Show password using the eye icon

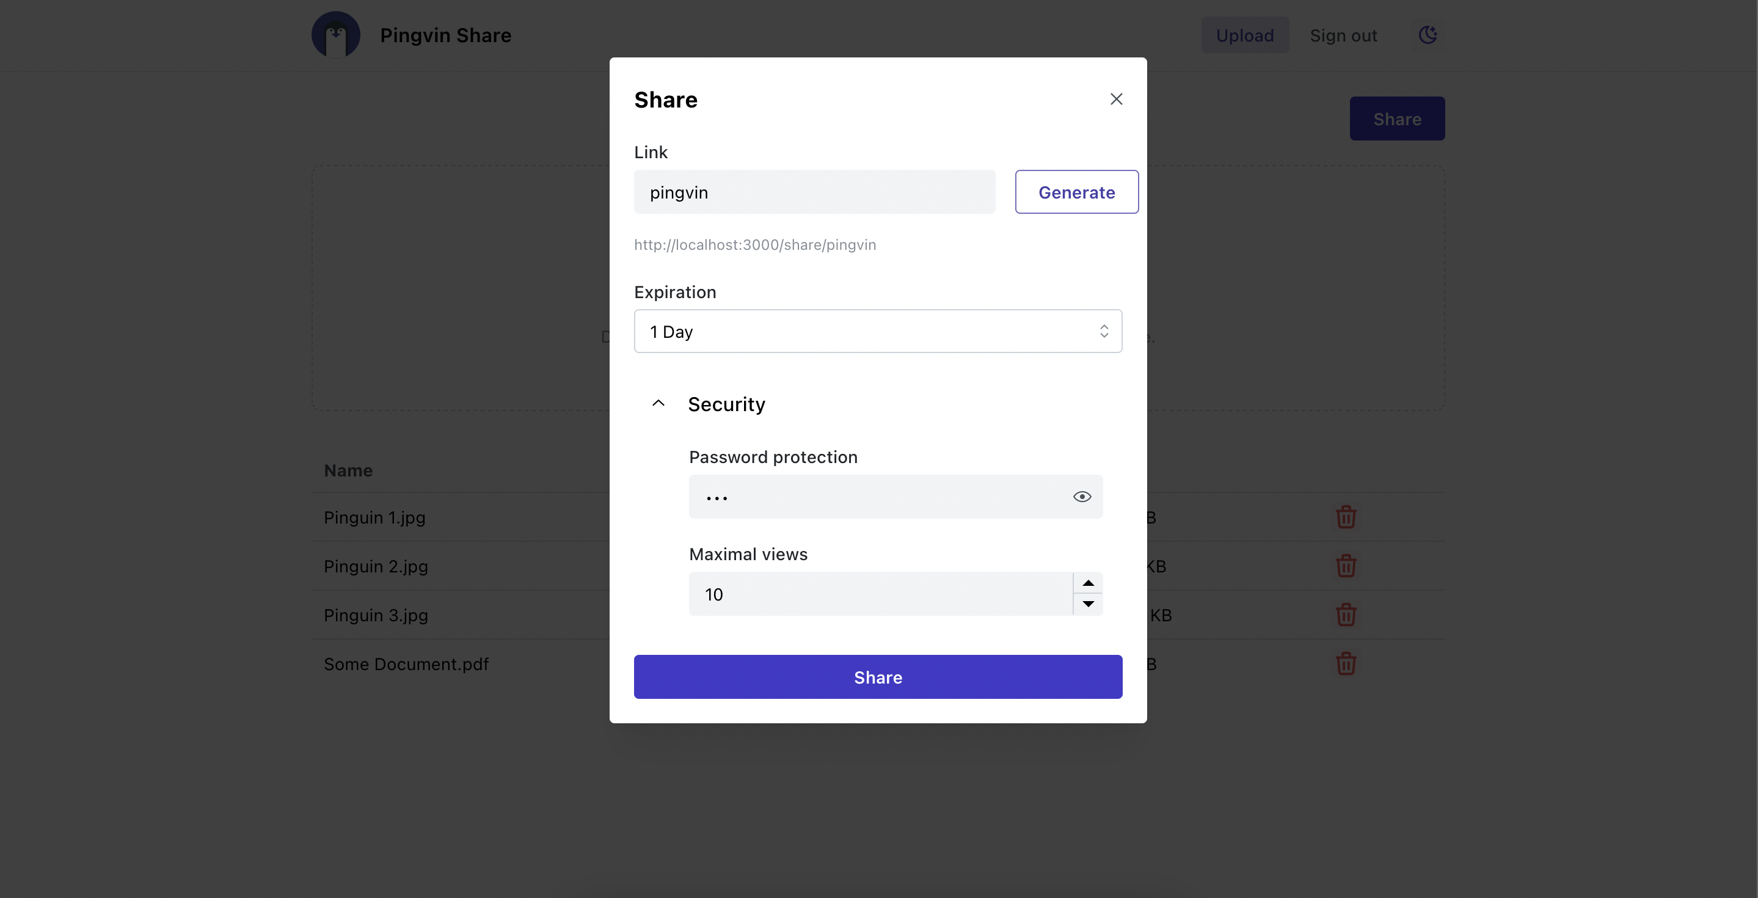coord(1082,497)
